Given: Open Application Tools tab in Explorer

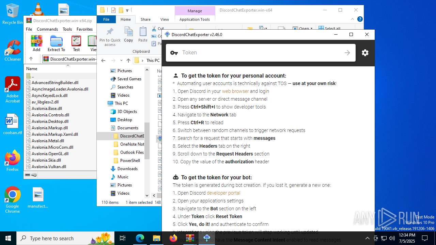Looking at the screenshot, I should (194, 19).
